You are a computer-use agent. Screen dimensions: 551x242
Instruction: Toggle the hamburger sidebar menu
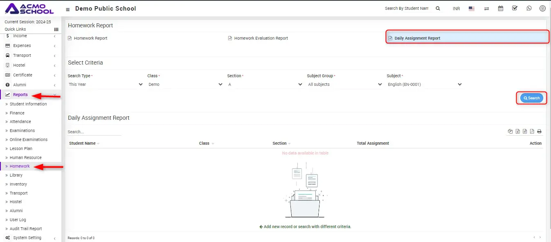point(67,9)
